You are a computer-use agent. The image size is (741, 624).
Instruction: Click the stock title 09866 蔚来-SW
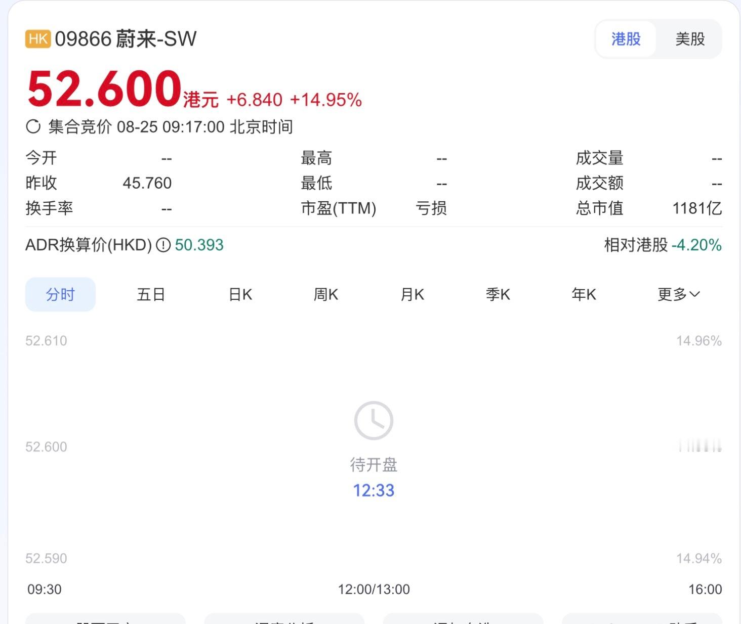[126, 39]
